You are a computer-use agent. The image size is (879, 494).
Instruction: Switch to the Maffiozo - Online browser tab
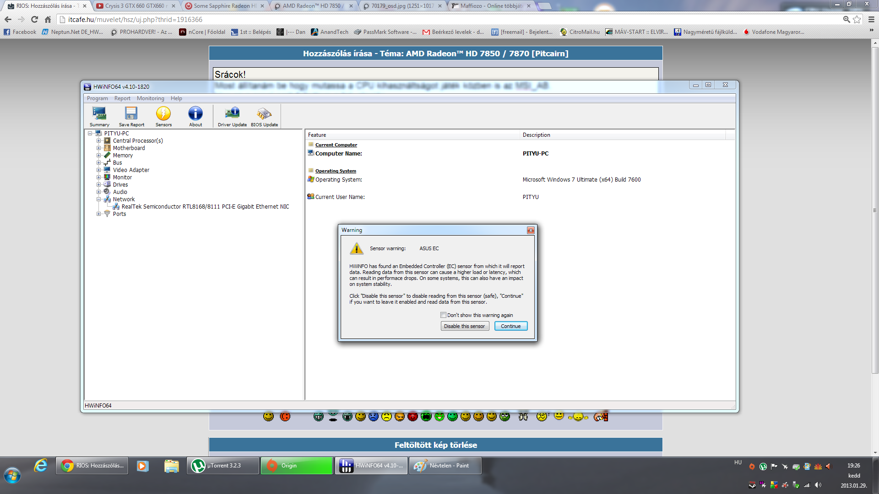click(x=492, y=6)
